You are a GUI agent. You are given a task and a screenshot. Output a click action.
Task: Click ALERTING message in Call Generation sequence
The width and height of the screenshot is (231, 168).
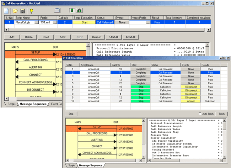36,67
